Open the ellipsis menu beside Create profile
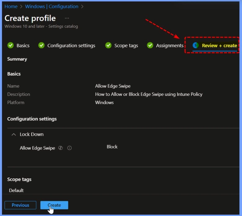This screenshot has width=242, height=216. pyautogui.click(x=67, y=18)
